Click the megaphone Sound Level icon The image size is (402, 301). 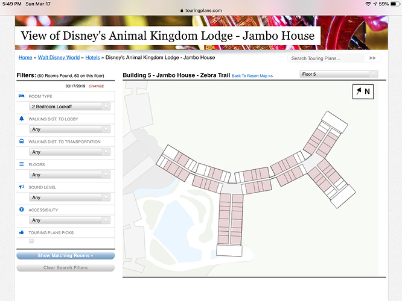click(21, 187)
